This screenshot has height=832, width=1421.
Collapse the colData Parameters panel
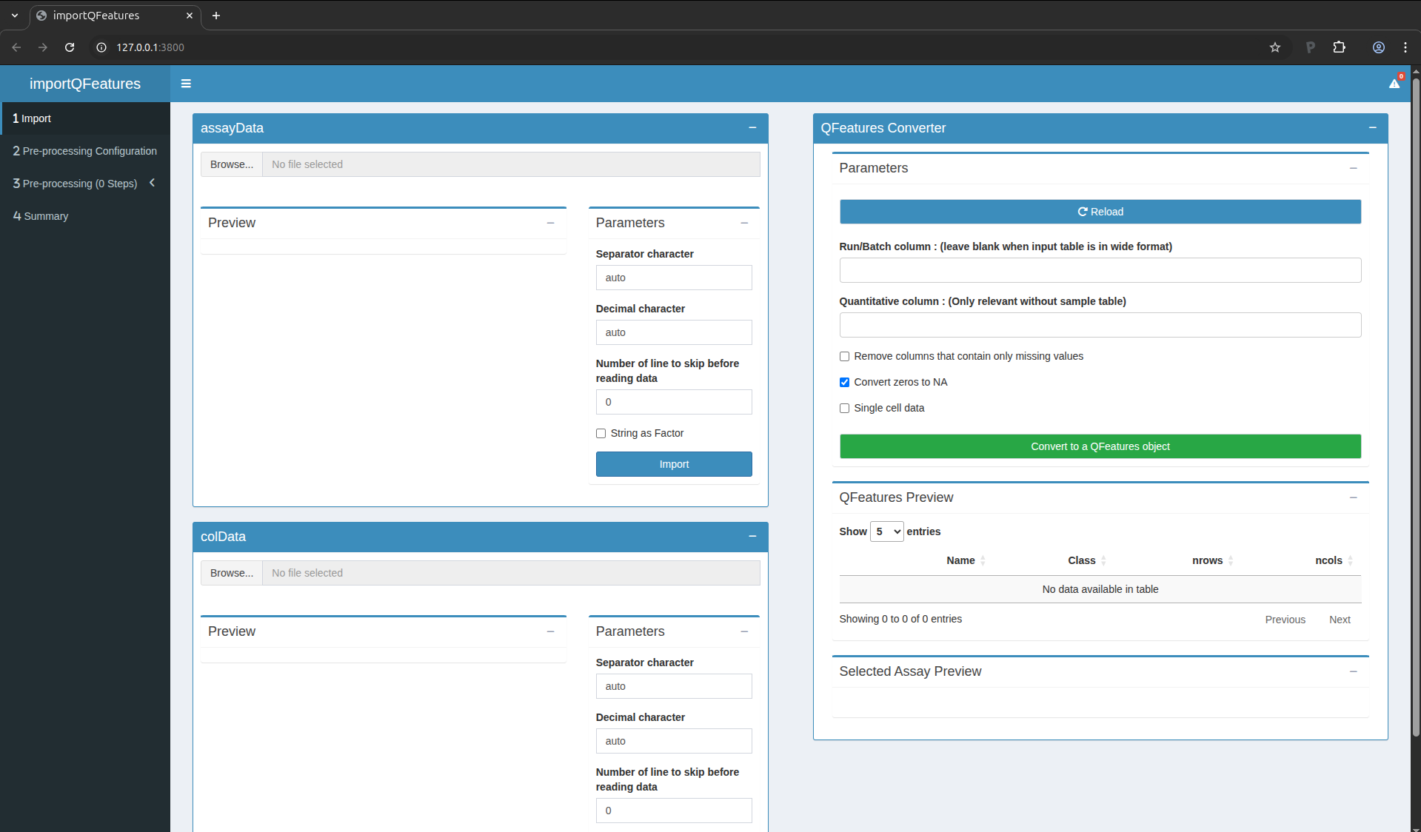[744, 631]
